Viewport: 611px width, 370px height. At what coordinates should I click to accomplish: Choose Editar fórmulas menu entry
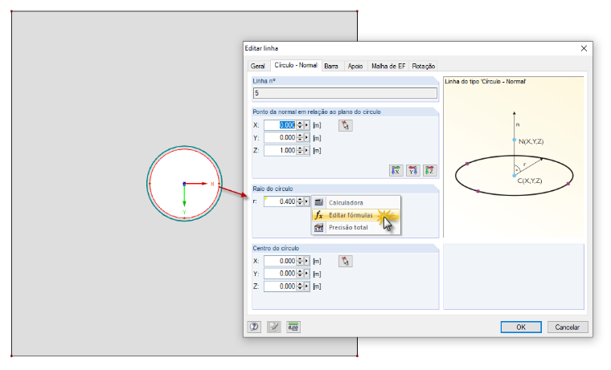[356, 215]
